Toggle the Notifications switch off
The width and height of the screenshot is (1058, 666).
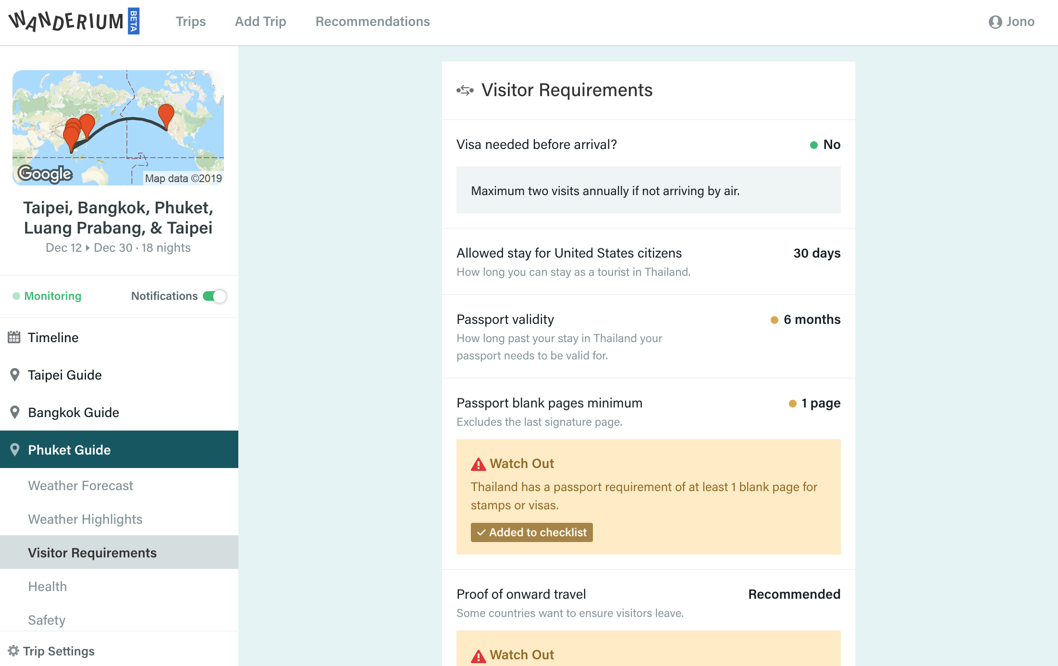pyautogui.click(x=214, y=296)
